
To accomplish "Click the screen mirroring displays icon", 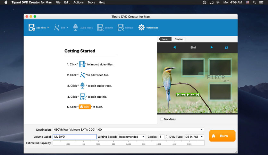I will [211, 2].
